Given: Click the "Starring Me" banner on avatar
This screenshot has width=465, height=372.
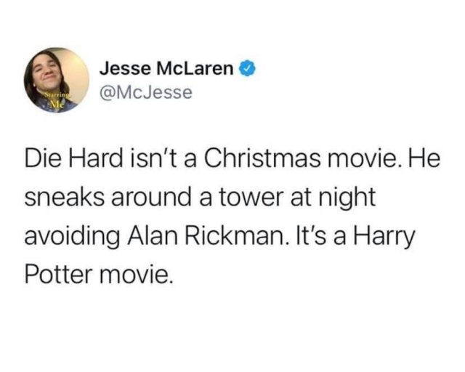Looking at the screenshot, I should [x=57, y=100].
